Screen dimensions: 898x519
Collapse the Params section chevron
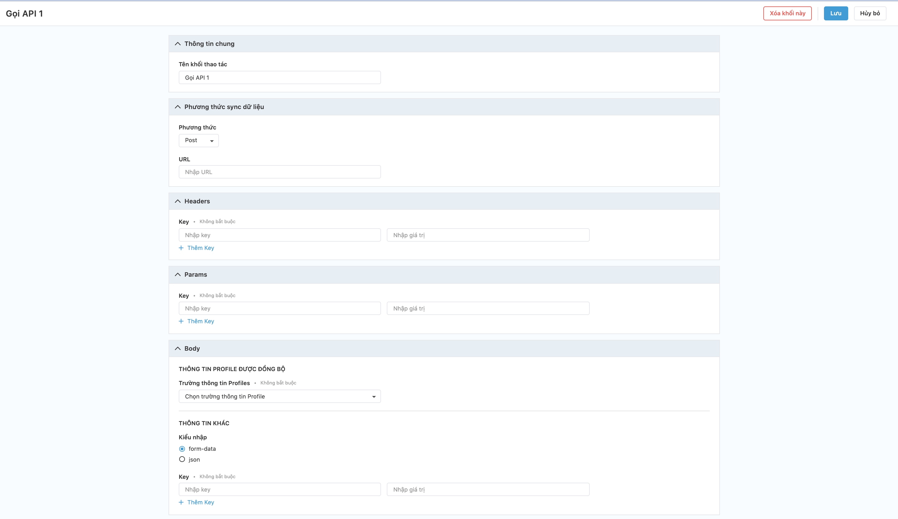[x=177, y=274]
